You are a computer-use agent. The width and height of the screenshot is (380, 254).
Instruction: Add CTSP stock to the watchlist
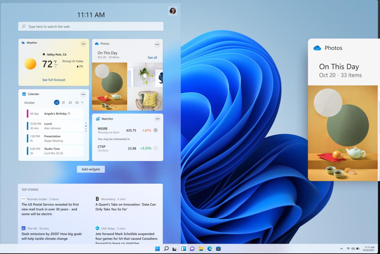pos(155,148)
